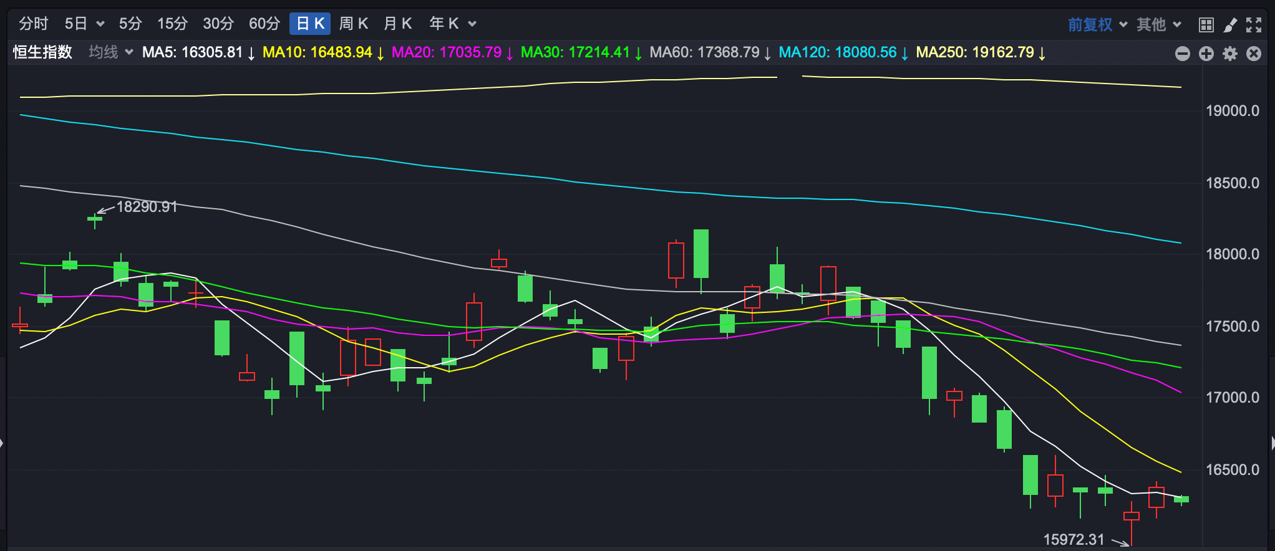The image size is (1275, 551).
Task: Click the 18500.0 axis price label
Action: coord(1233,183)
